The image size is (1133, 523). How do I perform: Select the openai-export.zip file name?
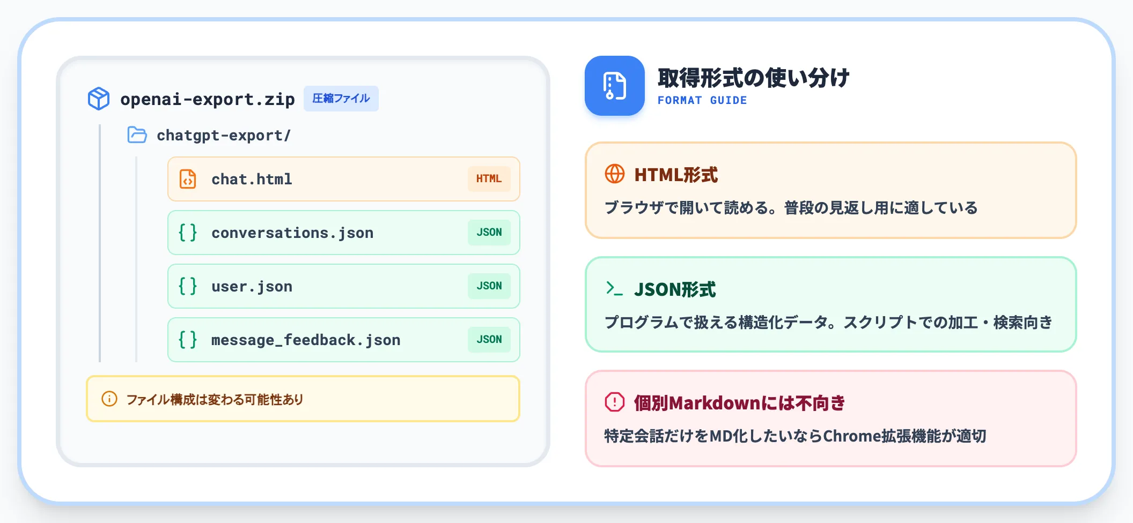coord(208,99)
